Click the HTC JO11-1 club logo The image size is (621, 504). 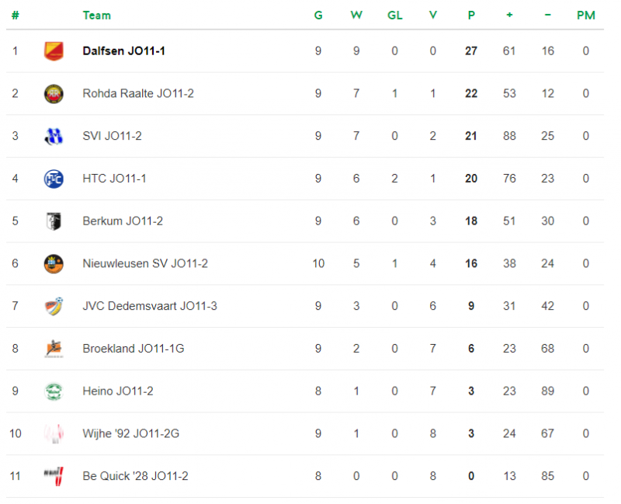tap(54, 179)
